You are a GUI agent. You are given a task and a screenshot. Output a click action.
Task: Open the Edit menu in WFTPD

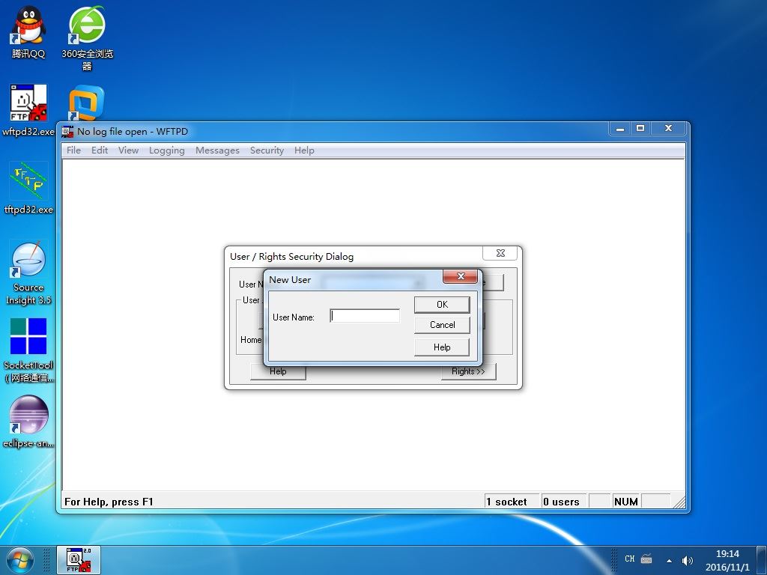(x=100, y=150)
